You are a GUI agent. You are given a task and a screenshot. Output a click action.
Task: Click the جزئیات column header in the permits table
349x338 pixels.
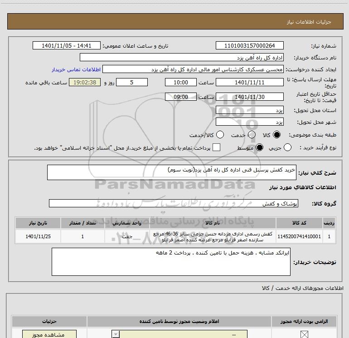49,321
